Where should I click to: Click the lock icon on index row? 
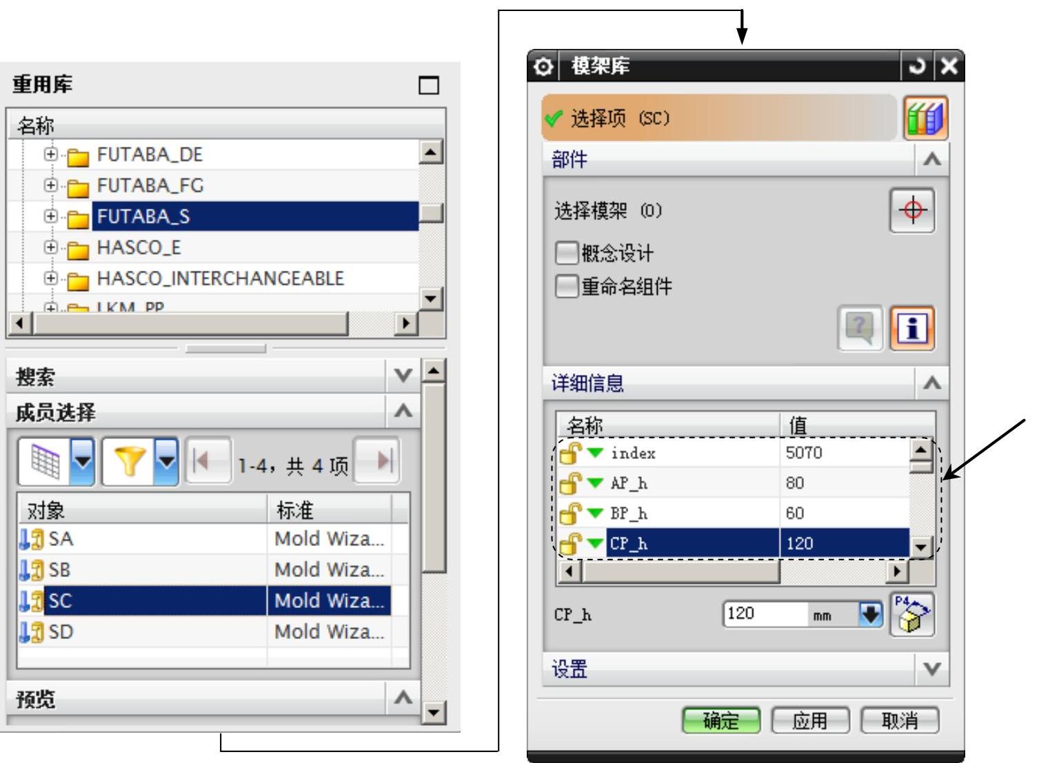570,453
